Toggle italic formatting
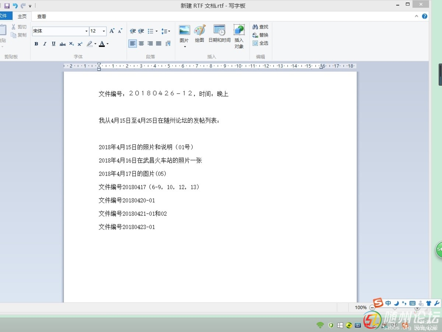This screenshot has width=442, height=332. 45,44
